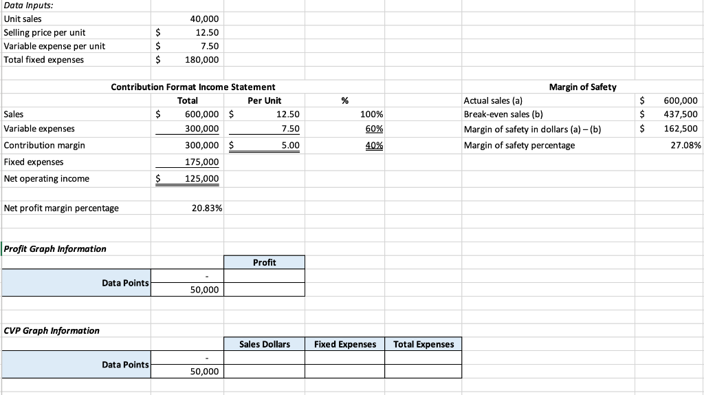The width and height of the screenshot is (704, 395).
Task: Select the Sales row label
Action: coord(14,114)
